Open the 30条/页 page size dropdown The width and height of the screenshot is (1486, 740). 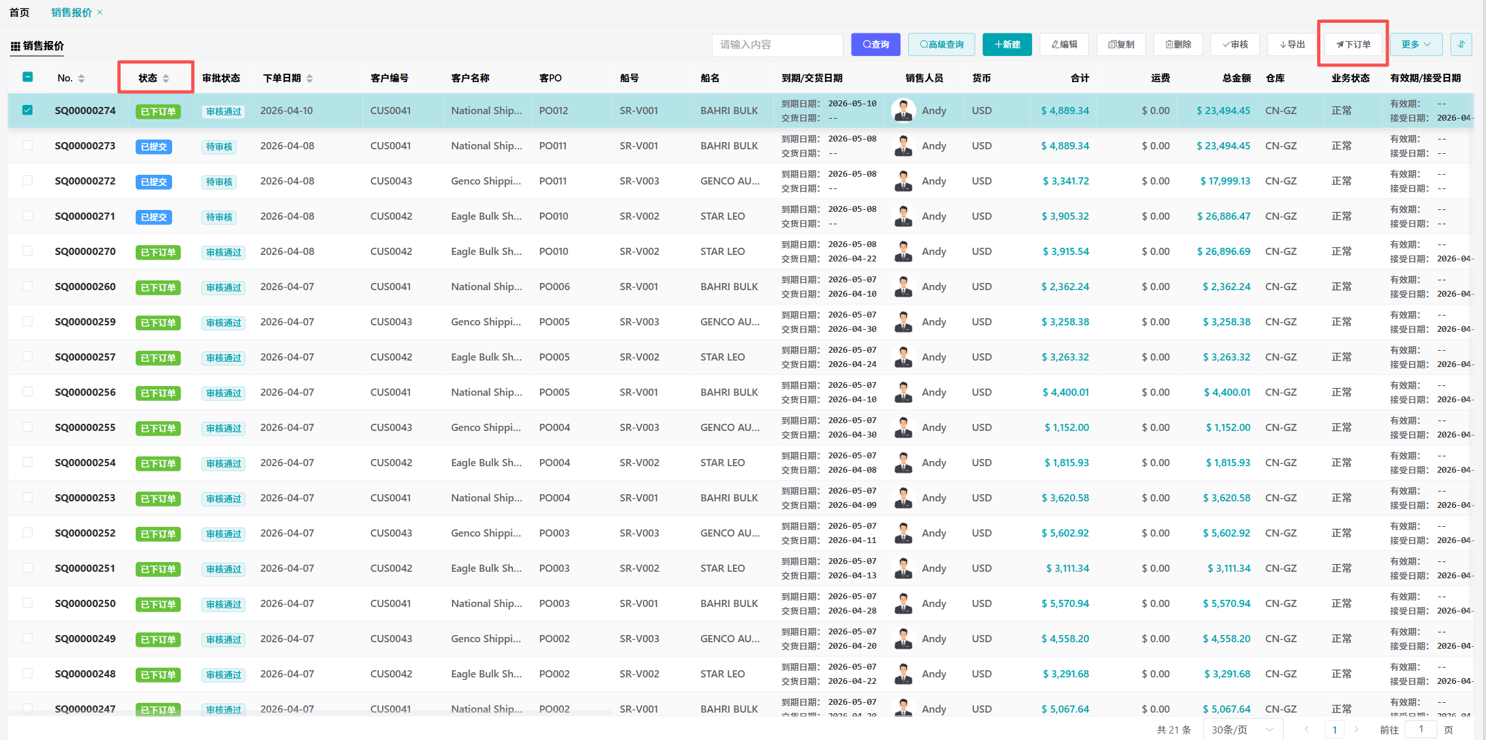click(x=1242, y=730)
